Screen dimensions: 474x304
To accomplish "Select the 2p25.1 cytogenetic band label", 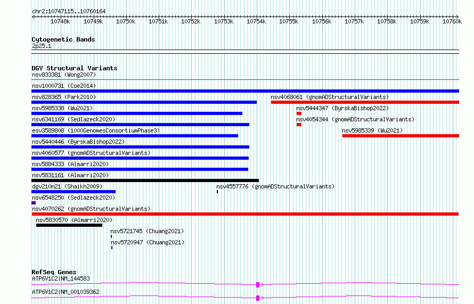I will pos(42,46).
